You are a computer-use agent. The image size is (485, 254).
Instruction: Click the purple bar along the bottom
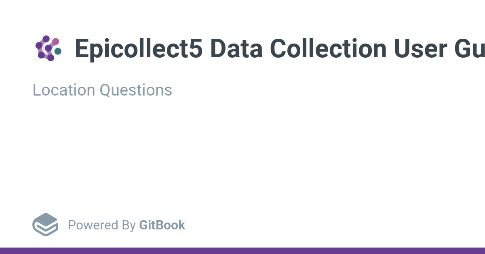click(242, 251)
